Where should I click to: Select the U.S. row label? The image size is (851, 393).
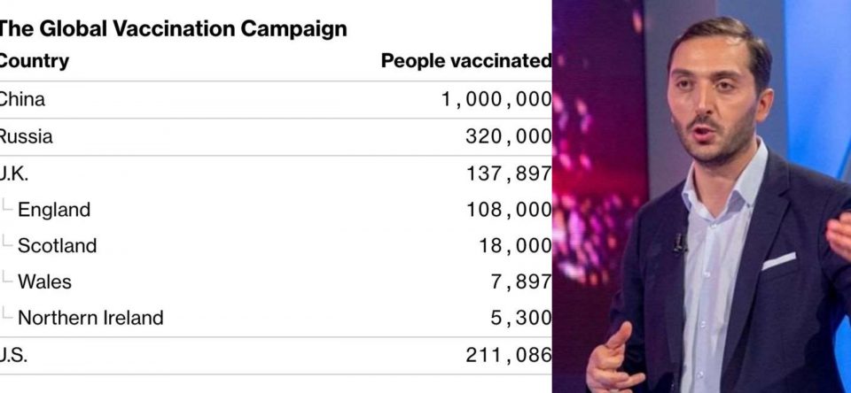click(x=13, y=355)
